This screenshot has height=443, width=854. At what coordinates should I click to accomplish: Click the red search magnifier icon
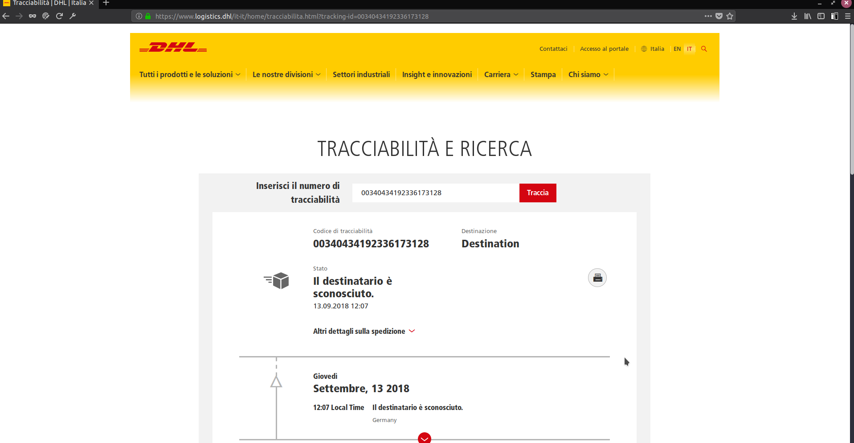coord(704,49)
